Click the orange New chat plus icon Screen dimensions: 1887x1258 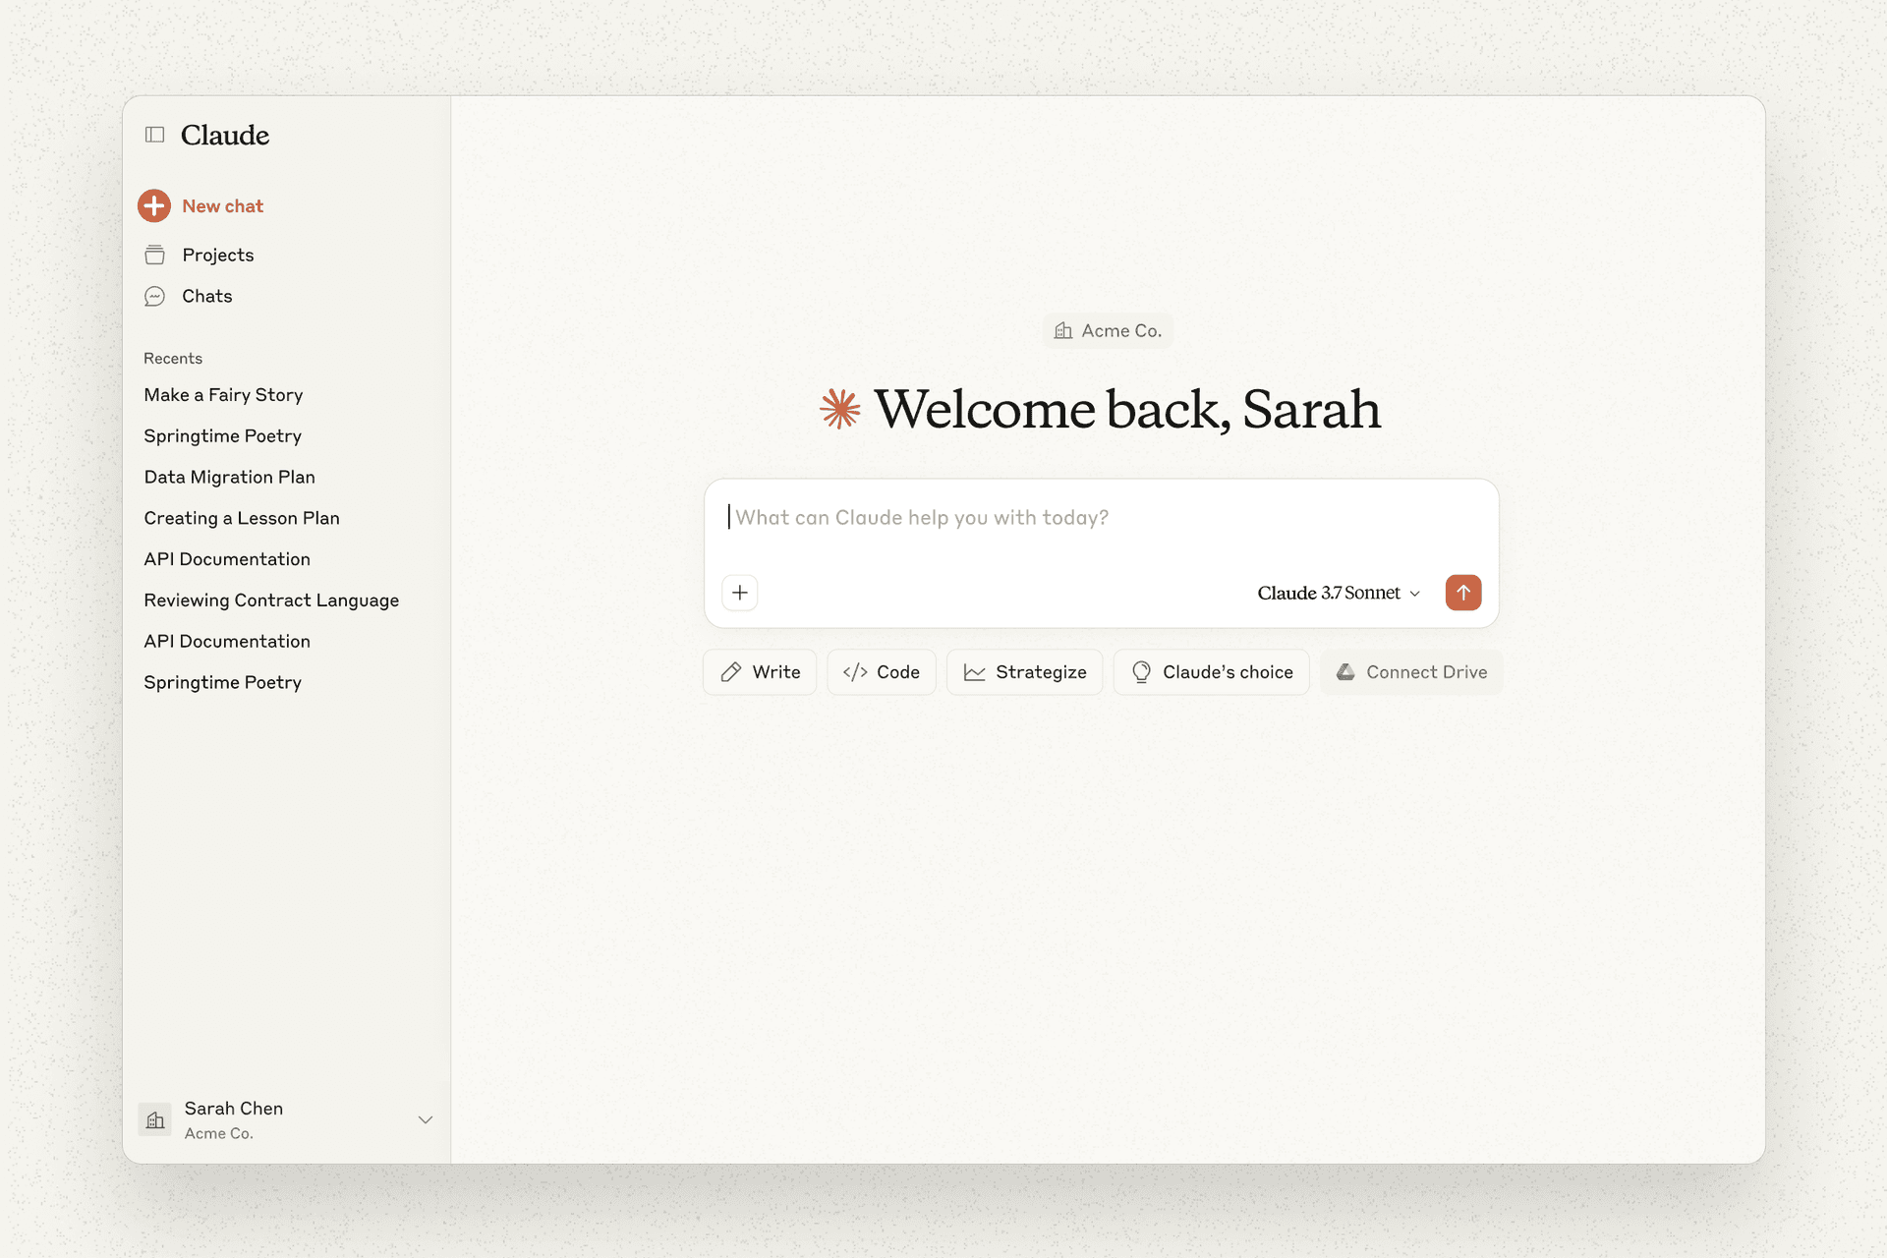154,205
